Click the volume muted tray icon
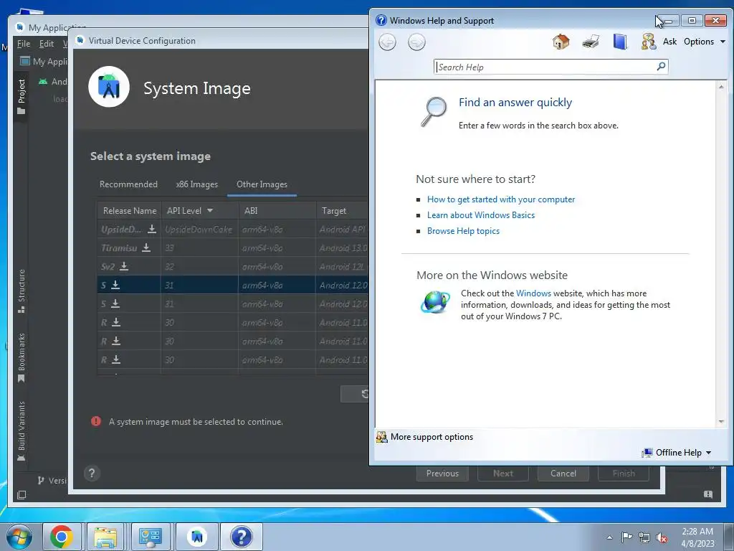This screenshot has height=551, width=734. click(x=662, y=538)
